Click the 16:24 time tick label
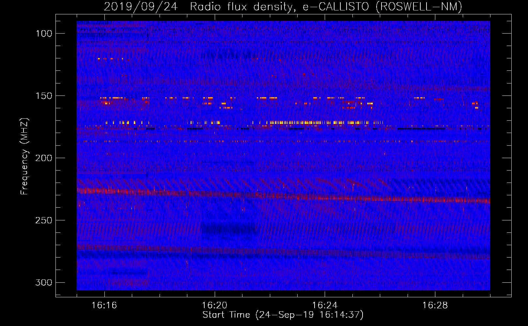Image resolution: width=528 pixels, height=326 pixels. (325, 305)
